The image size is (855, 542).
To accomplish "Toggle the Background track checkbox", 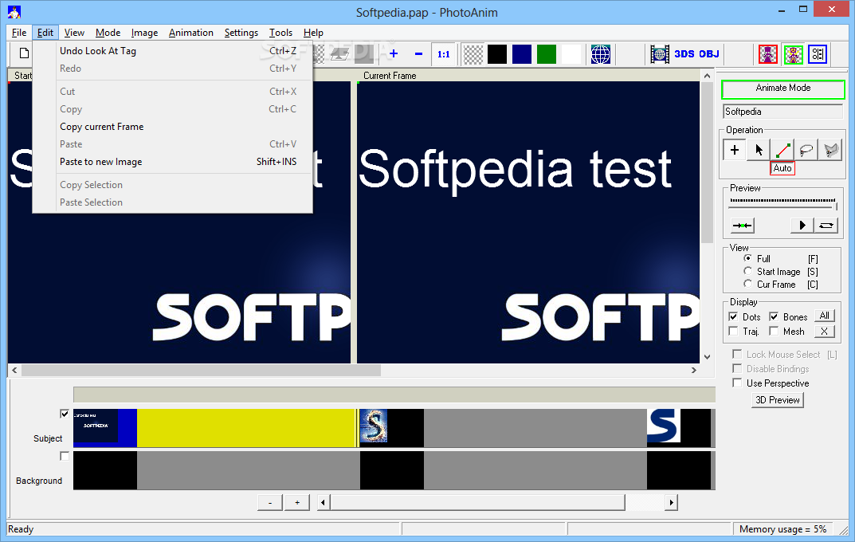I will 65,456.
